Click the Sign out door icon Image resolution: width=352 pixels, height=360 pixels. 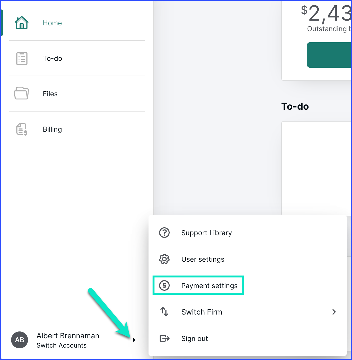[165, 338]
